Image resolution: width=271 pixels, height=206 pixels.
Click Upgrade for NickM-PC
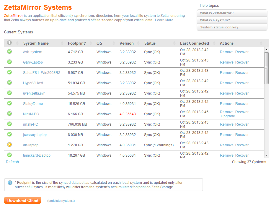click(x=228, y=116)
